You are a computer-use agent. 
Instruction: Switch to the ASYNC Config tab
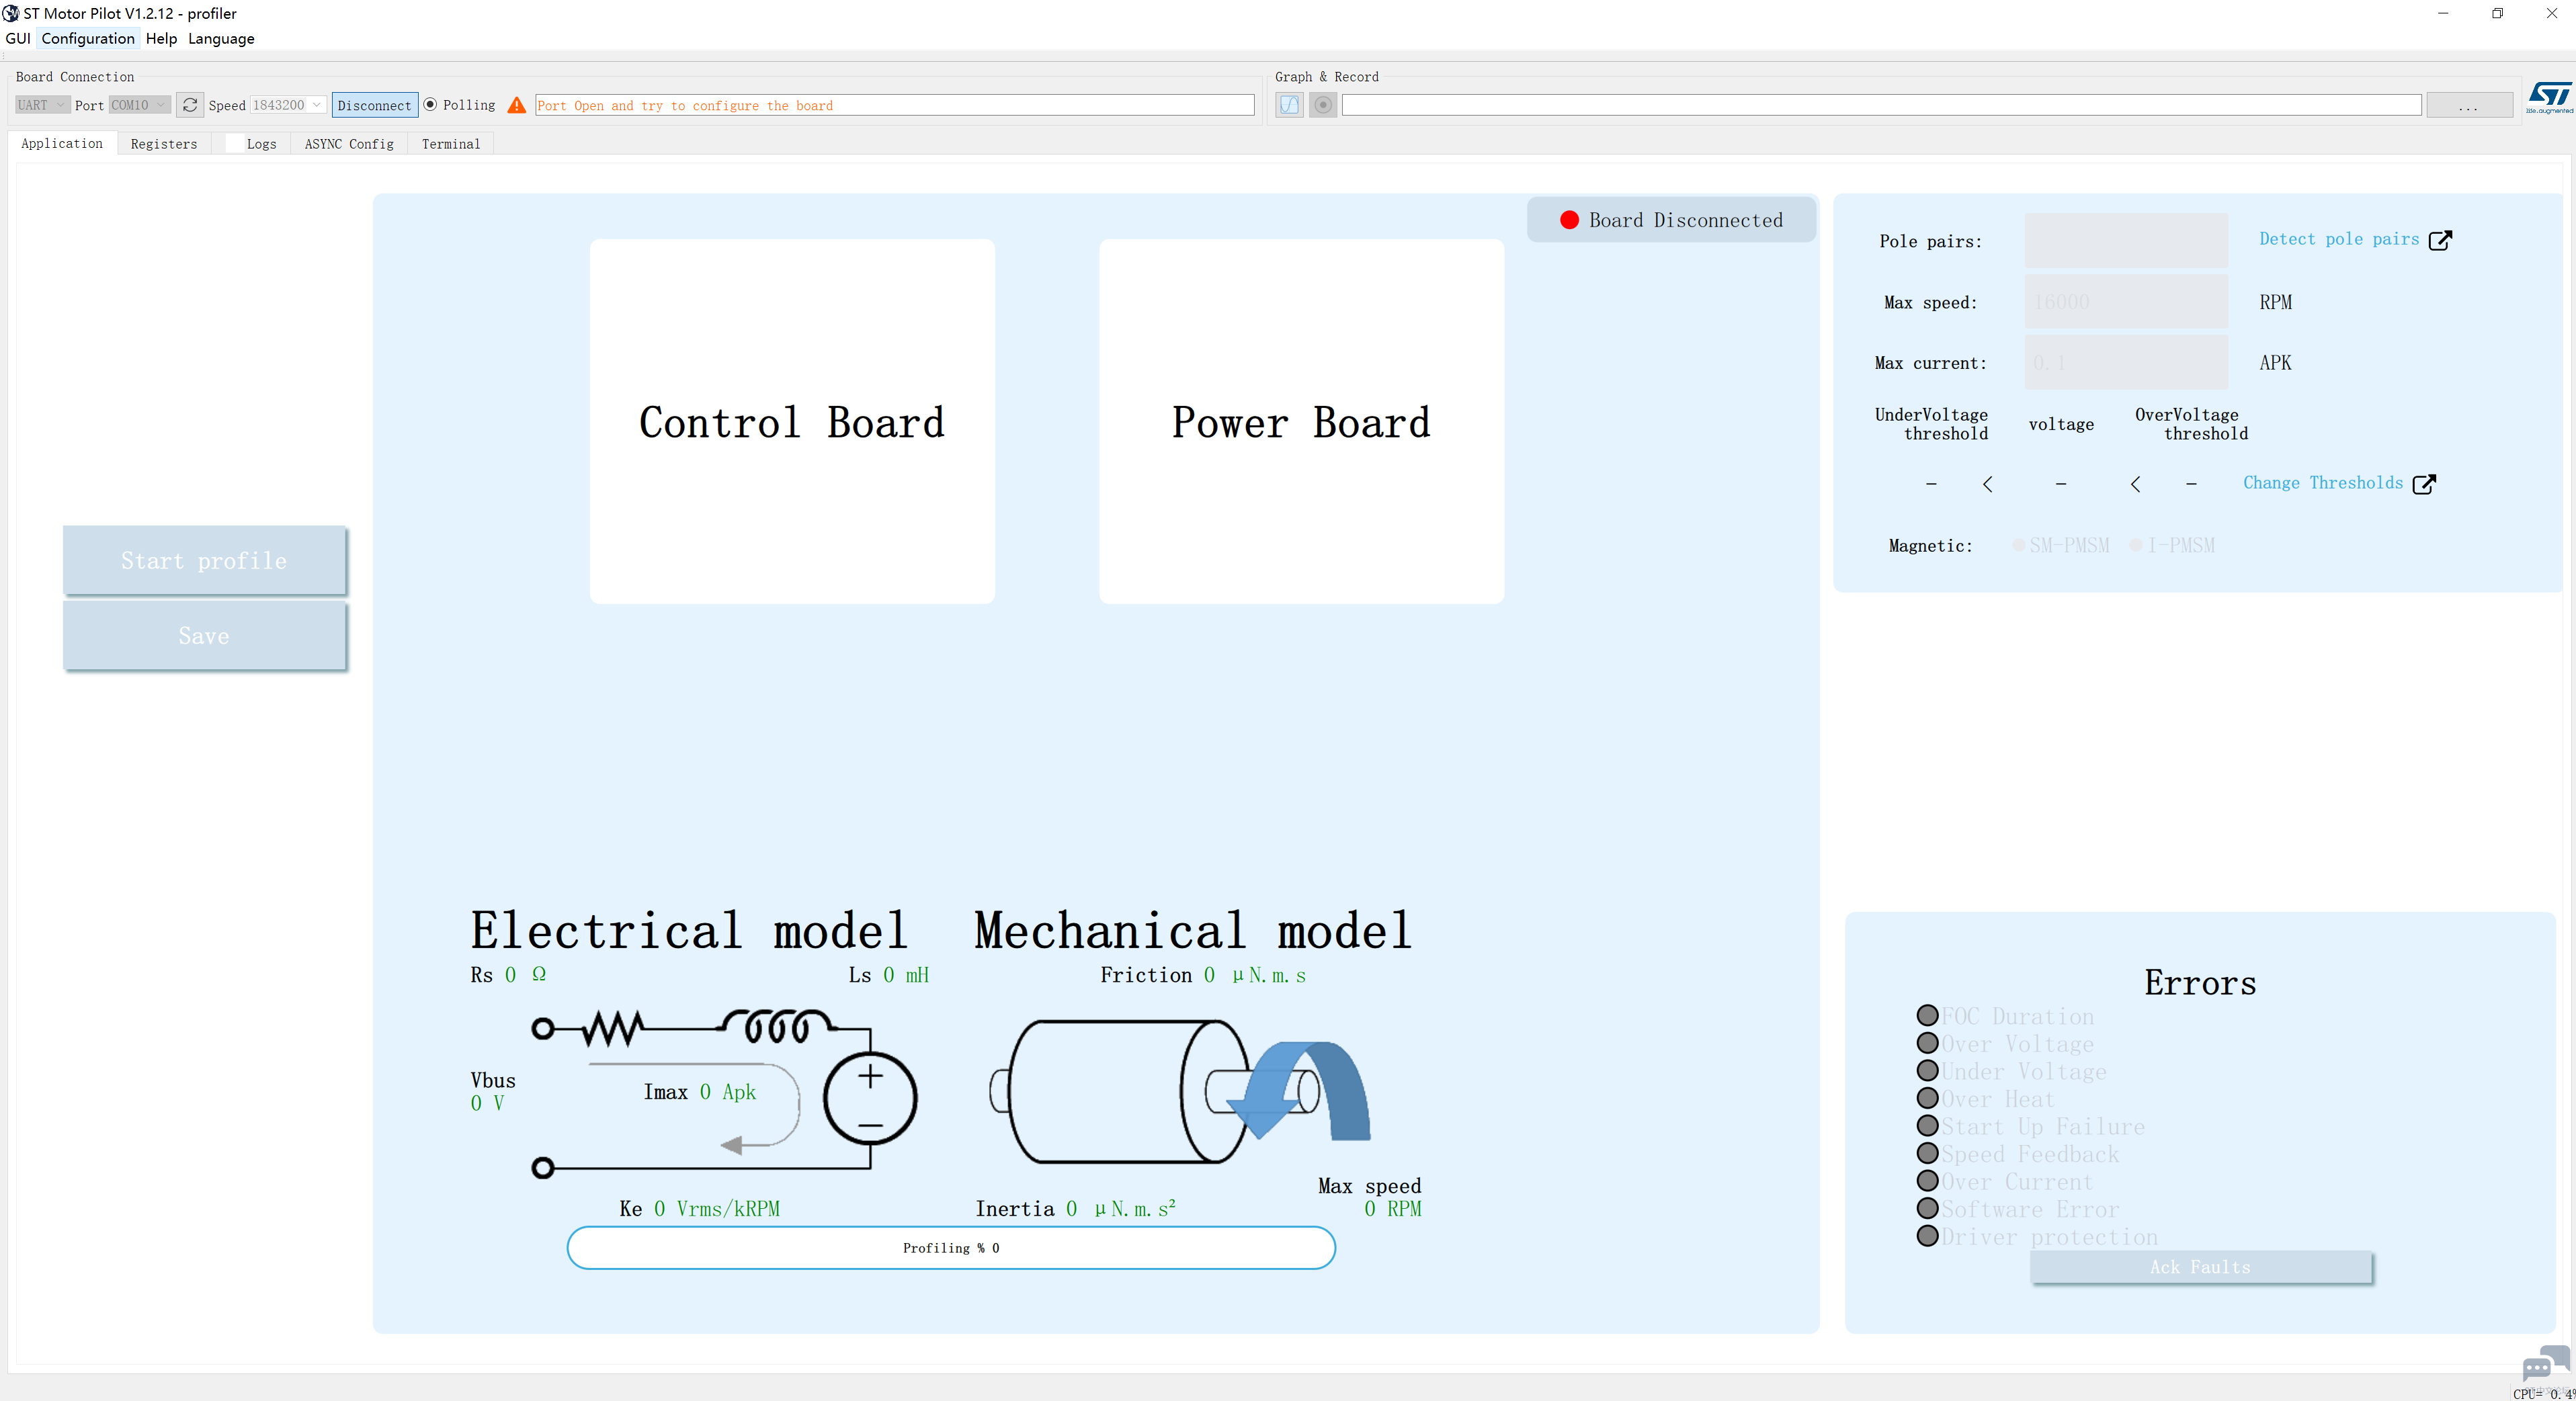pos(349,144)
